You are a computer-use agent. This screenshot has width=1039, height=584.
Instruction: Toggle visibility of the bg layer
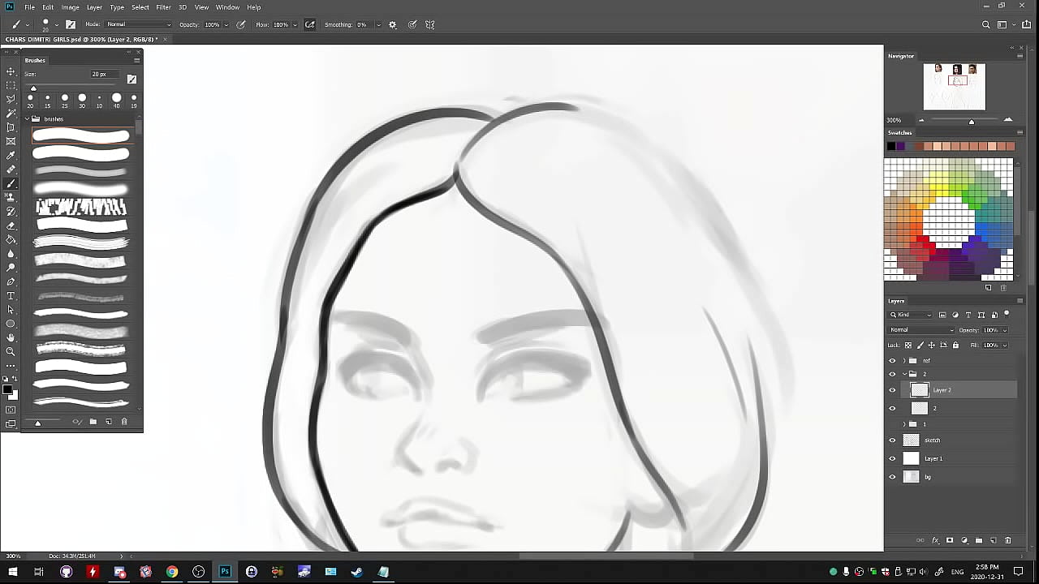coord(892,477)
